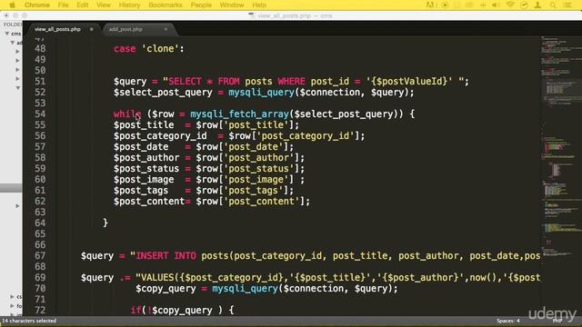Select the cms folder in sidebar
This screenshot has height=327, width=582.
16,34
